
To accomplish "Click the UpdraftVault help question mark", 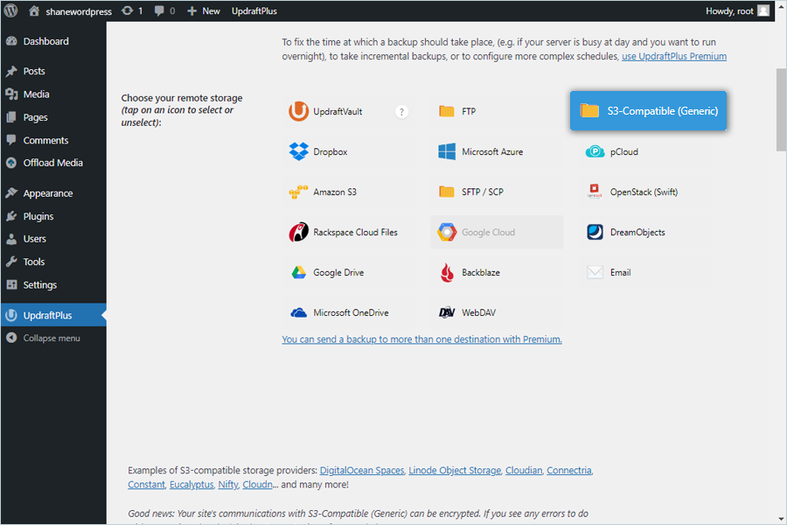I will (401, 111).
